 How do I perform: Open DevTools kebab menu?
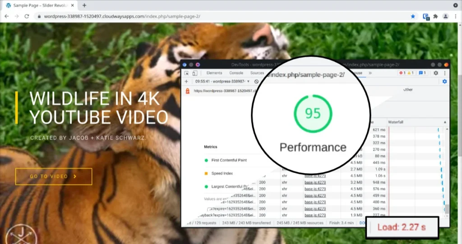click(444, 73)
